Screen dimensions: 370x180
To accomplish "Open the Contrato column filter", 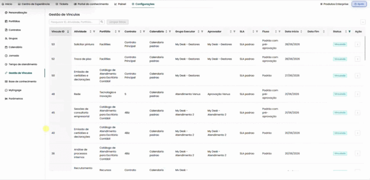I will [144, 31].
